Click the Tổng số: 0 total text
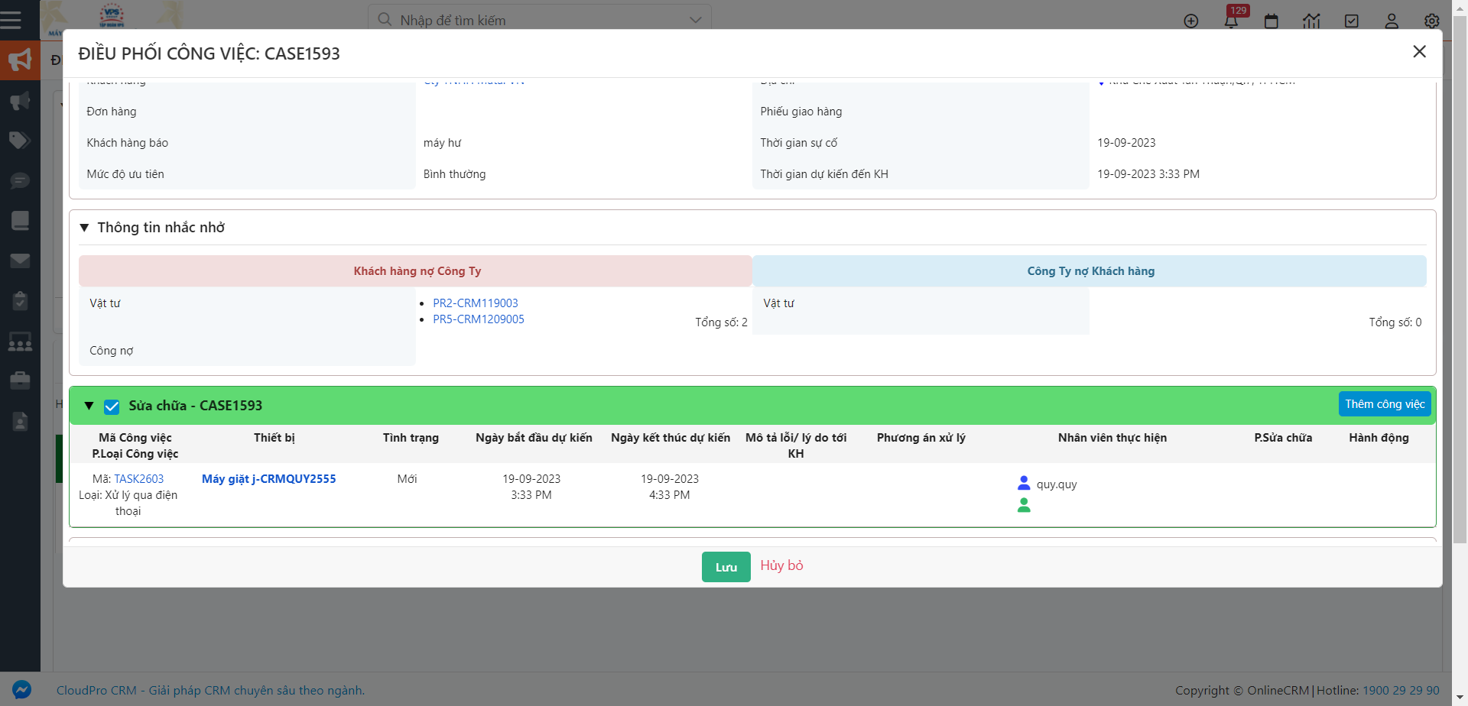This screenshot has height=706, width=1468. [x=1395, y=322]
